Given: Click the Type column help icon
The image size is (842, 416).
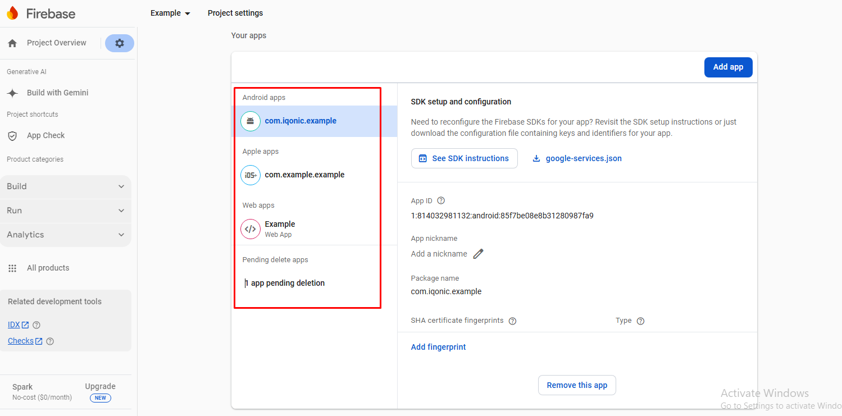Looking at the screenshot, I should pos(640,321).
